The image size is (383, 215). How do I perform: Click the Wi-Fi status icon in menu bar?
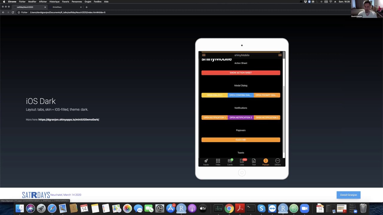point(331,1)
